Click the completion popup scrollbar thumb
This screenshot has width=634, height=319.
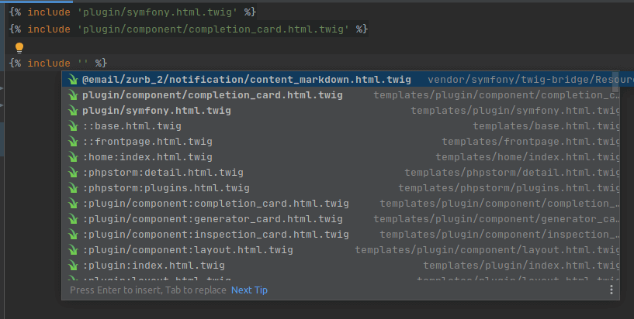pos(615,81)
